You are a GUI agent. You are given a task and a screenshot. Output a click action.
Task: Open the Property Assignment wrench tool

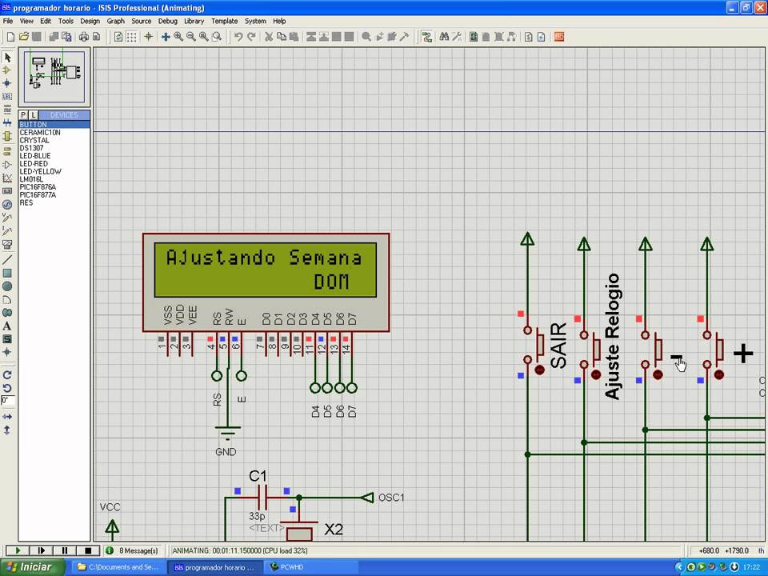(457, 37)
